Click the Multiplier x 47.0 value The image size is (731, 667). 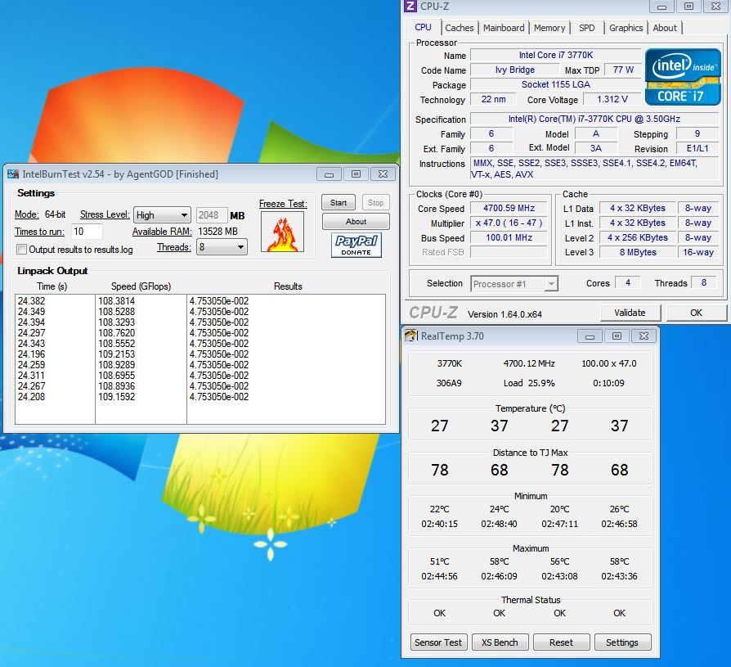[x=509, y=223]
